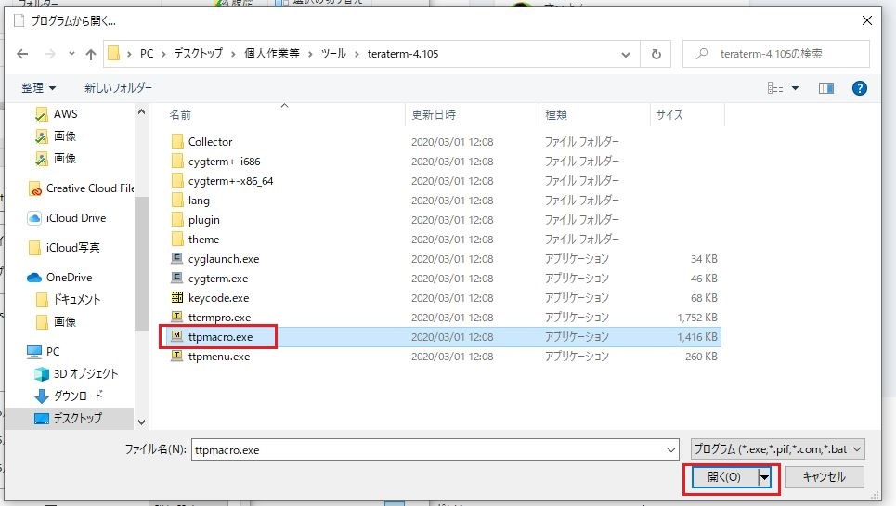Refresh the teraterm-4.105 folder

(x=656, y=54)
